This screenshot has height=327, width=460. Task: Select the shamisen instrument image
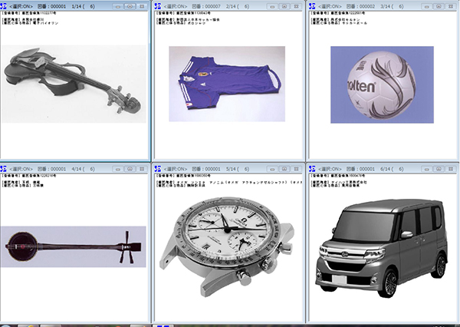coord(74,247)
